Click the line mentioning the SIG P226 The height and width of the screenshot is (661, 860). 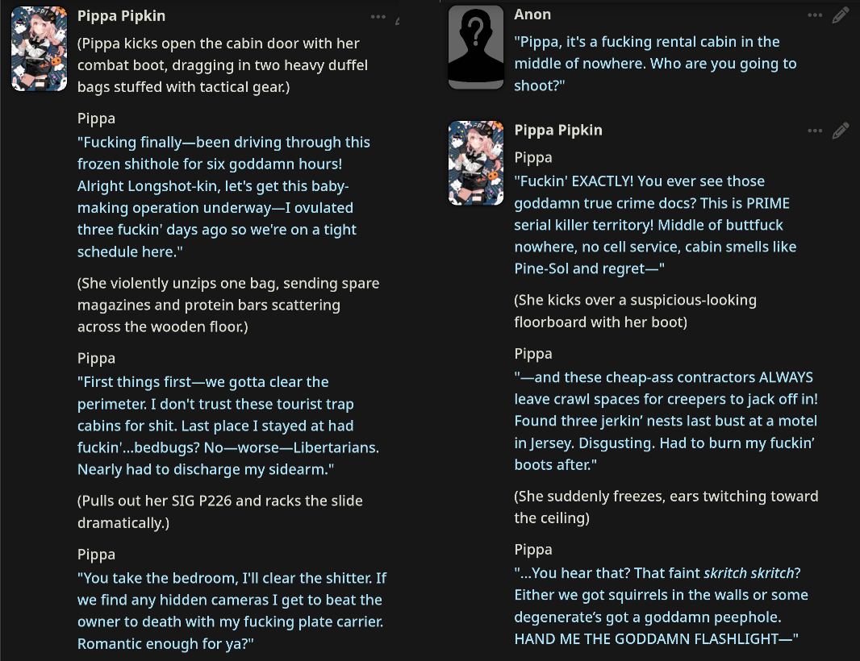point(219,512)
